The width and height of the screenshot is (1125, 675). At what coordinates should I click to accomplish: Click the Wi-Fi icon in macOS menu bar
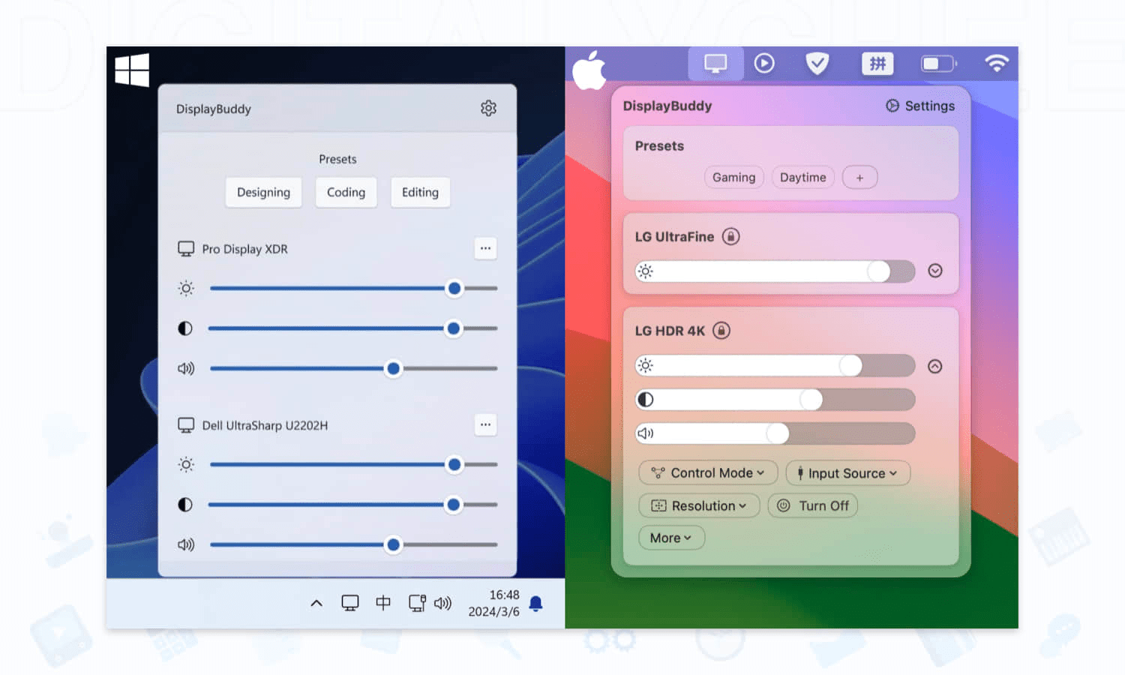coord(996,64)
